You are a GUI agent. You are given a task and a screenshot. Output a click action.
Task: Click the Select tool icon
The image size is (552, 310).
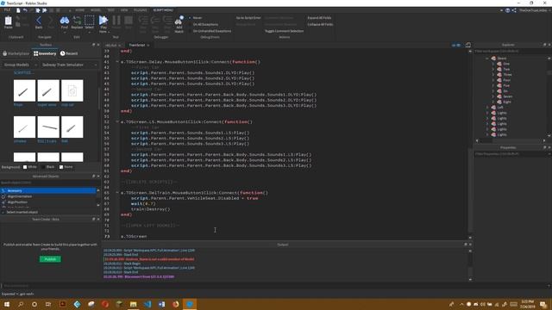[90, 21]
